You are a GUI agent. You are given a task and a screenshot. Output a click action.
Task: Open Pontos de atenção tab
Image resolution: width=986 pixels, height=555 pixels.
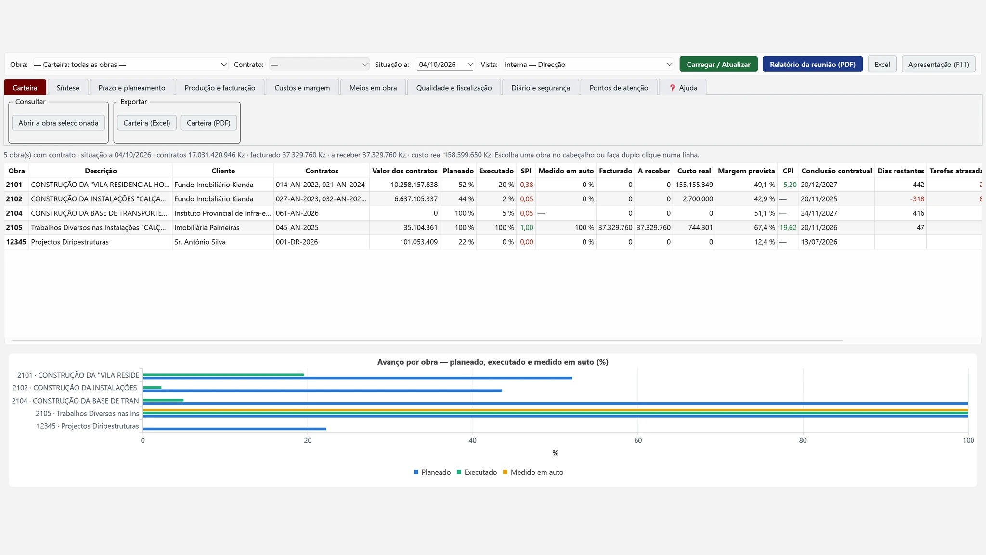coord(619,88)
